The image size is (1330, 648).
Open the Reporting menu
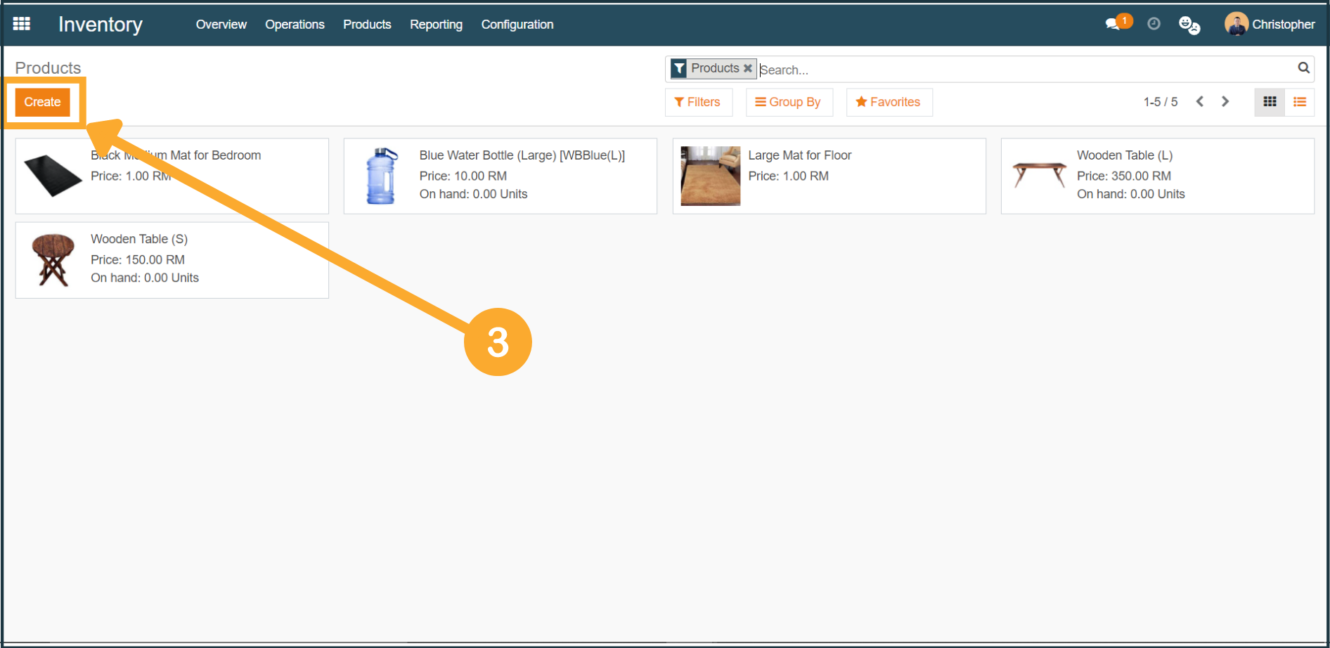436,25
